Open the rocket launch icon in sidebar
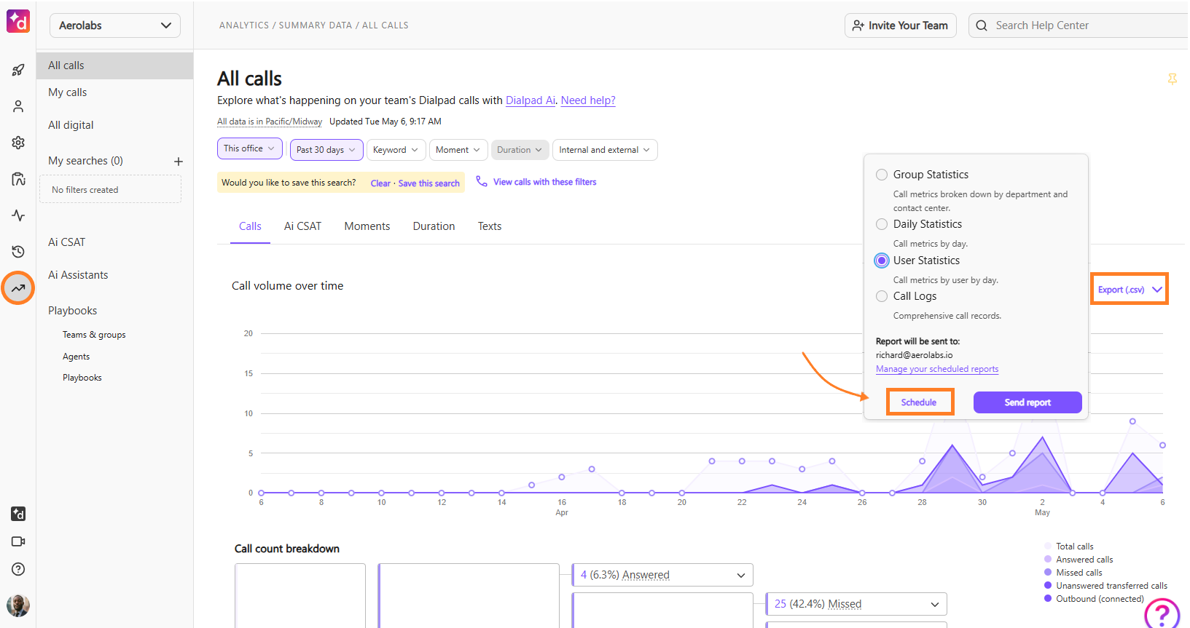Image resolution: width=1190 pixels, height=628 pixels. [x=18, y=71]
